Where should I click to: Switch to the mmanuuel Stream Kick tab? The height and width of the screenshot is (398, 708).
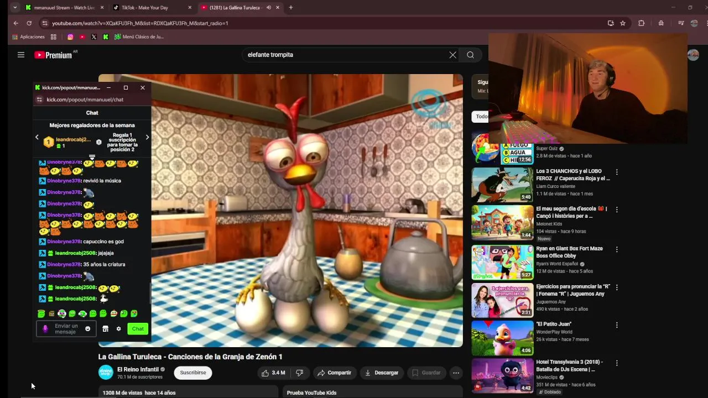(64, 8)
